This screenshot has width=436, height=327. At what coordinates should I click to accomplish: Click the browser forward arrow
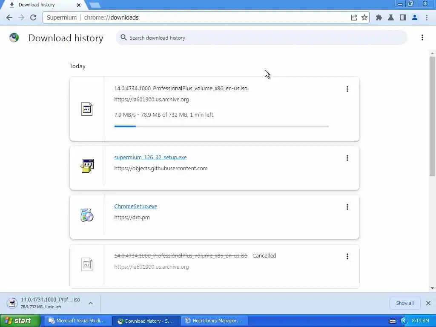pyautogui.click(x=21, y=17)
